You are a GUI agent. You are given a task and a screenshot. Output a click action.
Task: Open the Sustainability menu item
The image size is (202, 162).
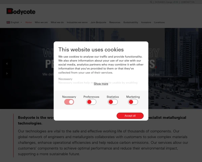131,22
